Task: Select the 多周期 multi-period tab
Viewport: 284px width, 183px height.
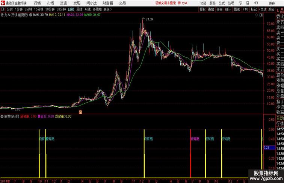Action: (x=97, y=9)
